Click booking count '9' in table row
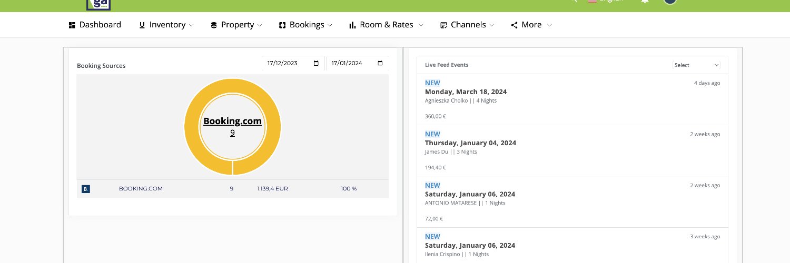Screen dimensions: 790x263 click(x=232, y=188)
